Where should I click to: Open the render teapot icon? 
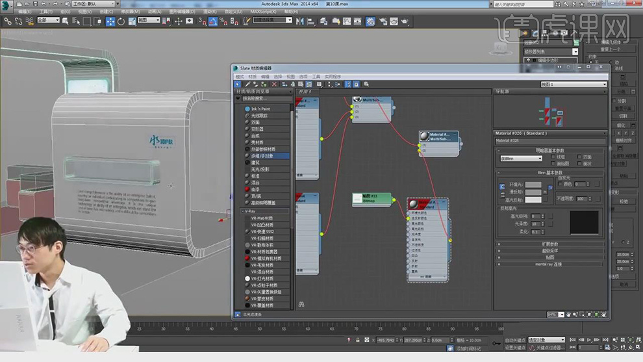click(x=404, y=21)
